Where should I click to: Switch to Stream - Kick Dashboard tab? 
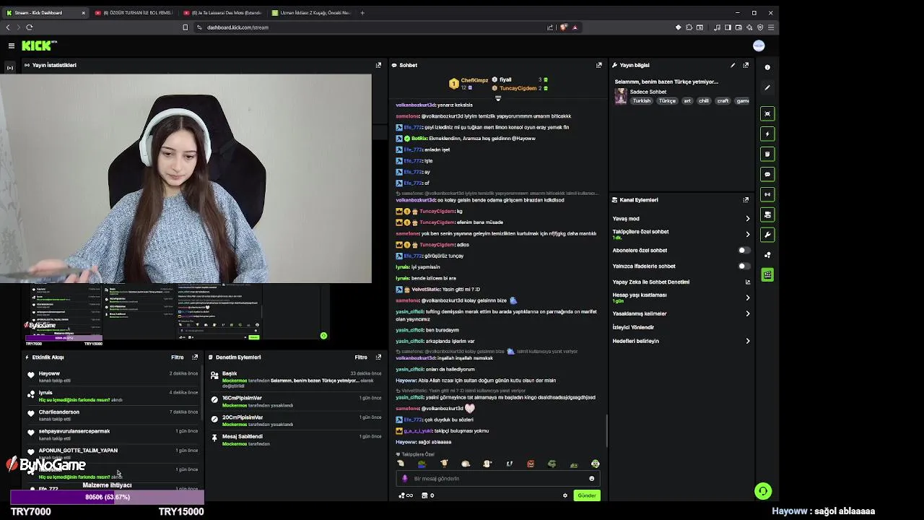(45, 12)
